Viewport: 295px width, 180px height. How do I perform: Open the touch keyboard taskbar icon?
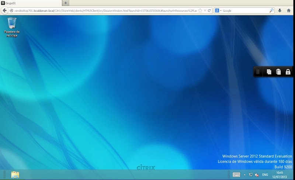236,175
